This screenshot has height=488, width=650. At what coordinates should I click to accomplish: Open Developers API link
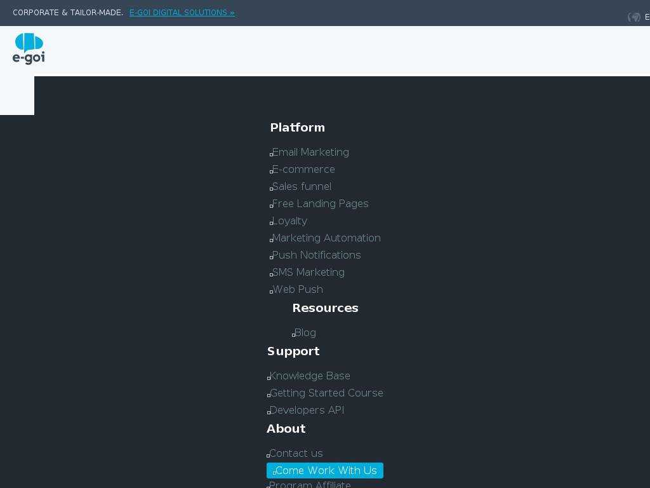tap(307, 410)
